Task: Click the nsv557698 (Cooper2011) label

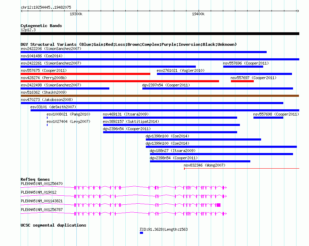Action: 276,114
